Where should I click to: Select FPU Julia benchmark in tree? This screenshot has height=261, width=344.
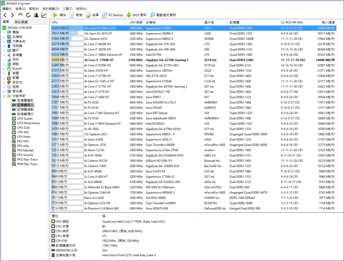click(23, 146)
